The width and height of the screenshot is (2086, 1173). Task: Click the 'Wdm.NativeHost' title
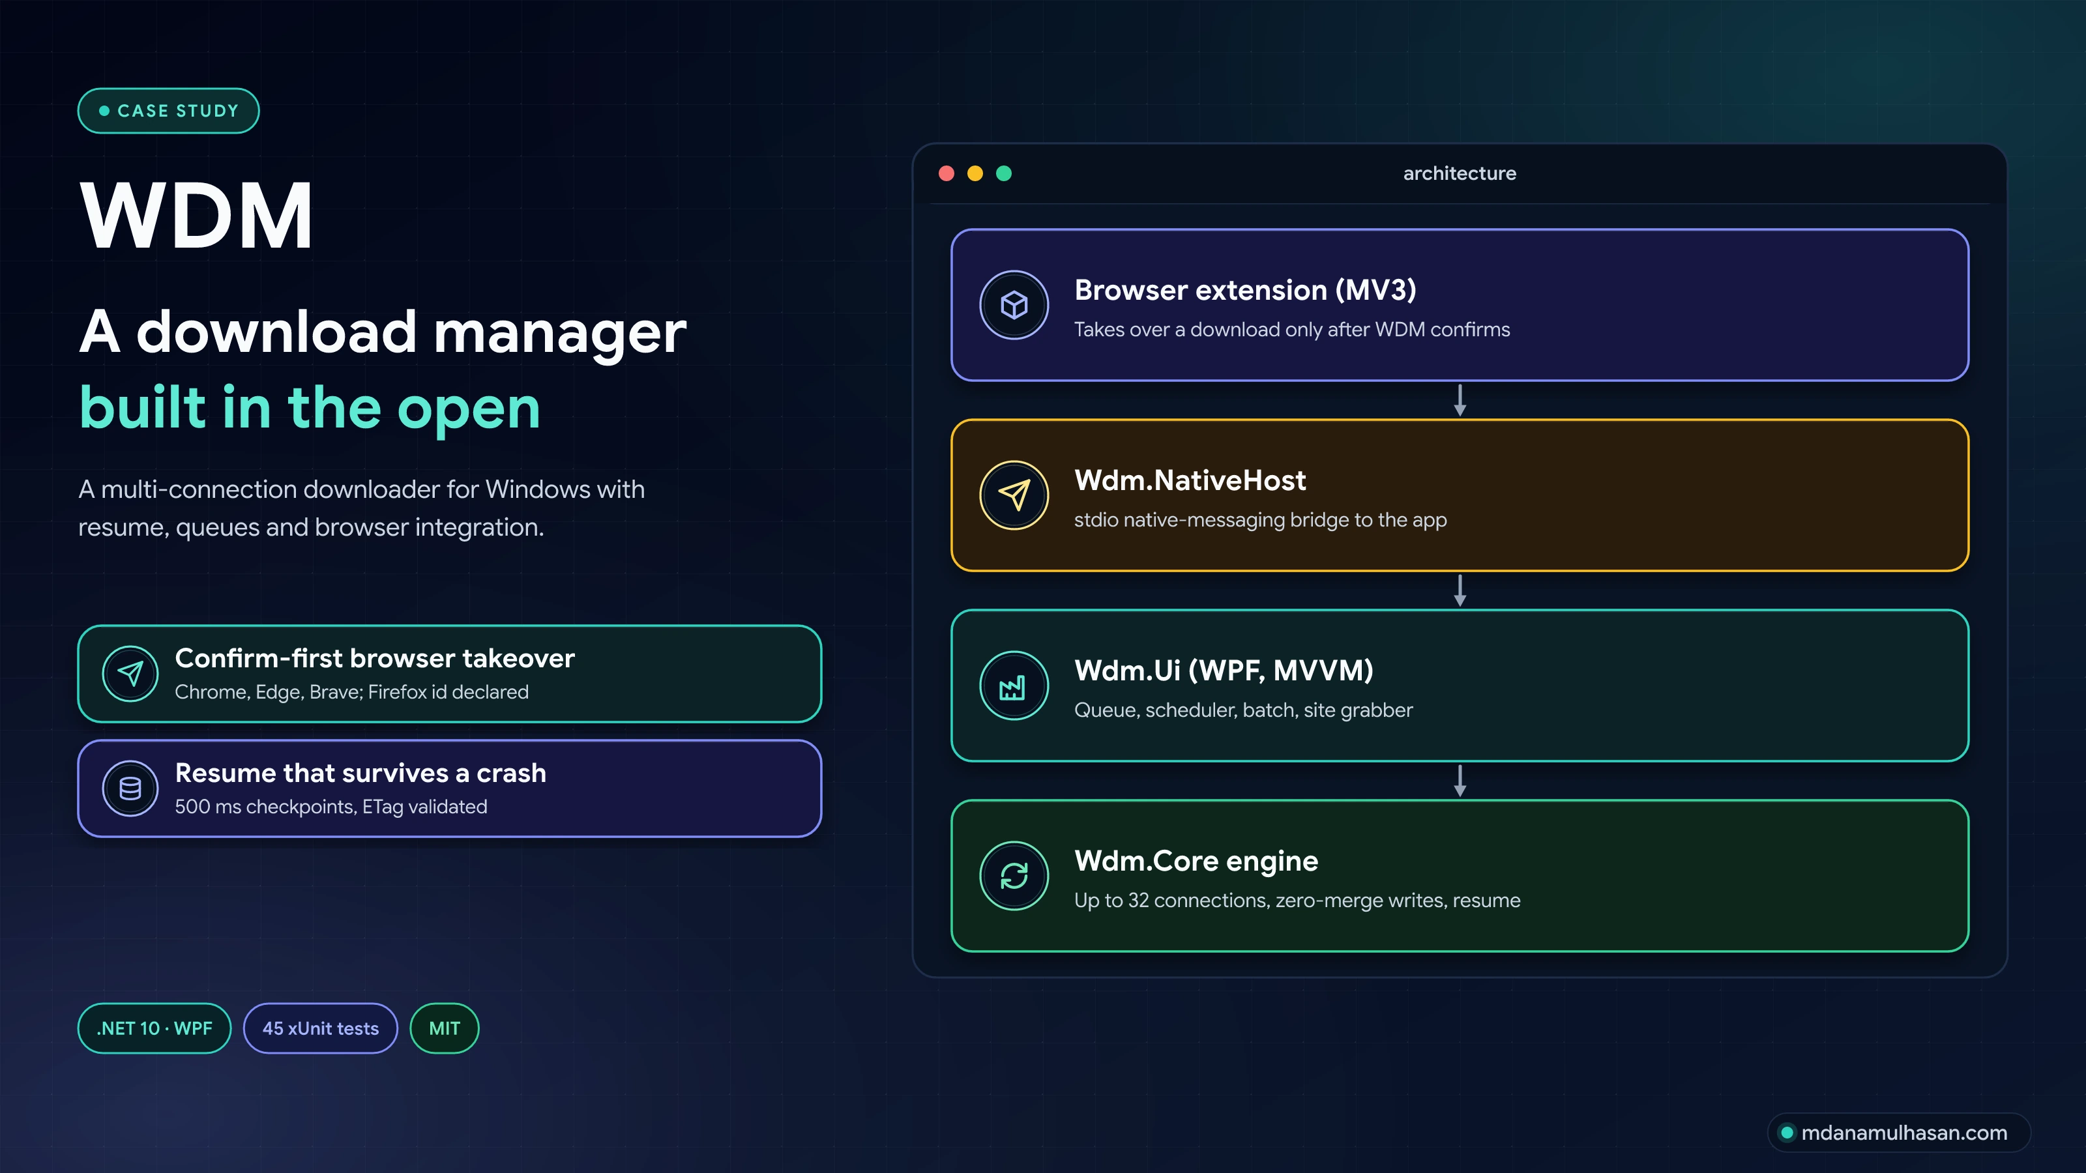click(1190, 480)
